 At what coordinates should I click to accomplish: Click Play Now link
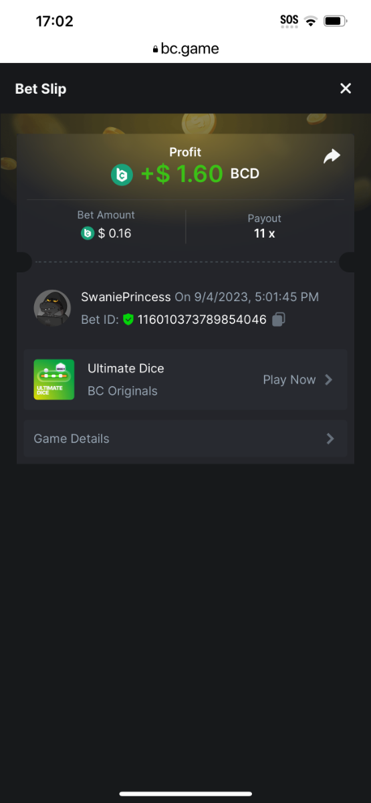(x=289, y=379)
